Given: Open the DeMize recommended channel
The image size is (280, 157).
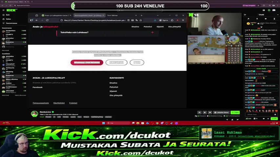Looking at the screenshot, I should click(x=14, y=84).
